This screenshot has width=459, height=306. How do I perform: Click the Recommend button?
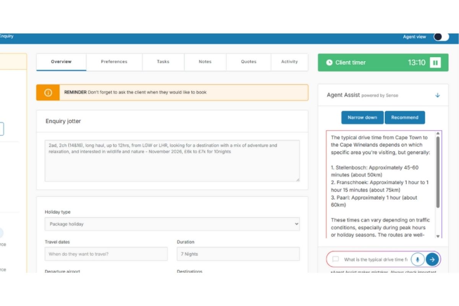click(x=405, y=117)
